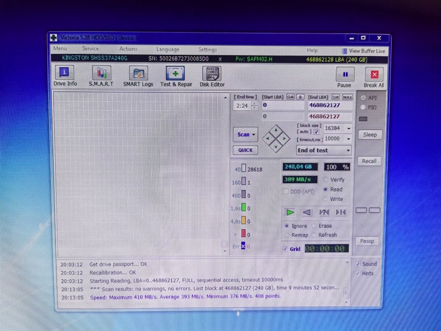Toggle the Grid checkbox
This screenshot has height=331, width=441.
[286, 249]
